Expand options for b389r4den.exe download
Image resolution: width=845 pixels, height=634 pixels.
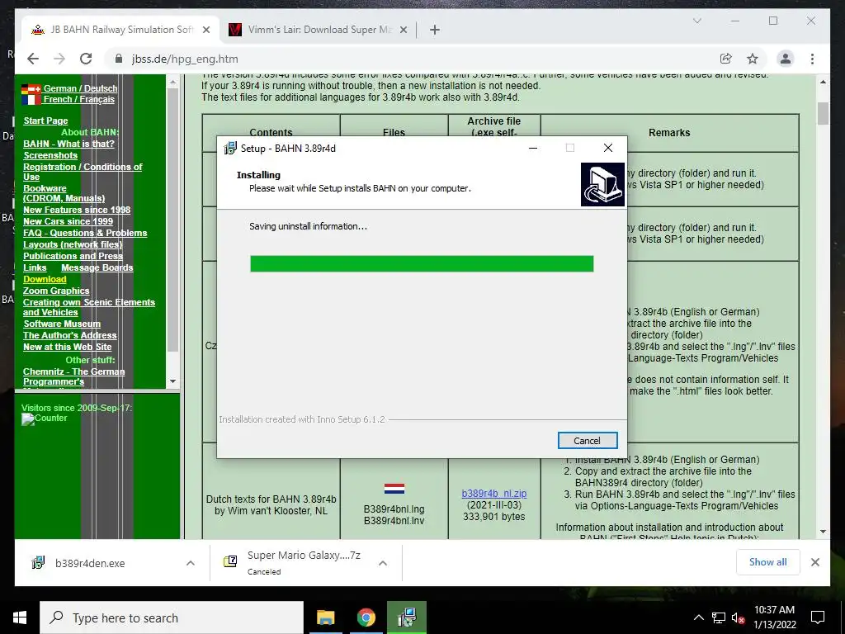[x=191, y=563]
